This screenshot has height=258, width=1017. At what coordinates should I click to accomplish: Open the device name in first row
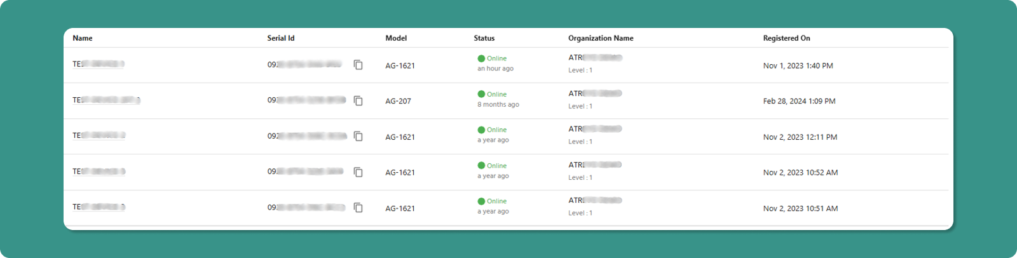(x=99, y=64)
